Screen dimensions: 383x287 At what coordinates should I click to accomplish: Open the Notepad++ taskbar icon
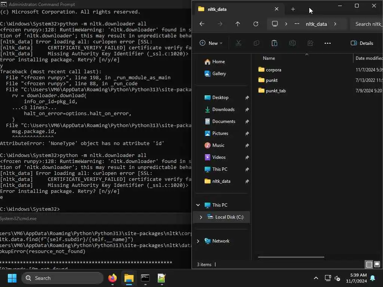[x=162, y=278]
